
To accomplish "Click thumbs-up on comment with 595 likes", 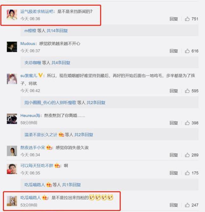I will click(187, 91).
